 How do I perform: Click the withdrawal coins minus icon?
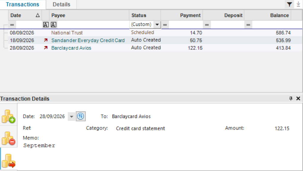coord(9,138)
